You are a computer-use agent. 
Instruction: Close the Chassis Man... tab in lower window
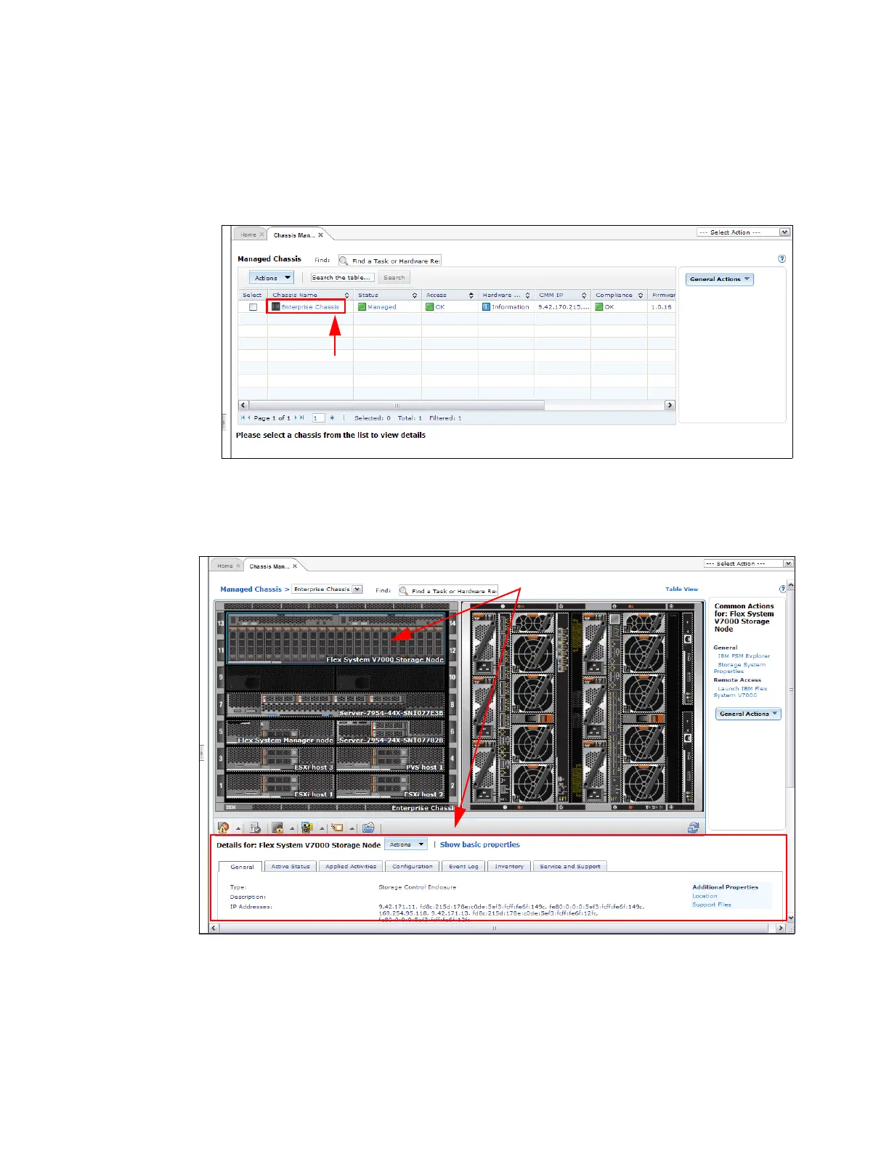point(295,566)
